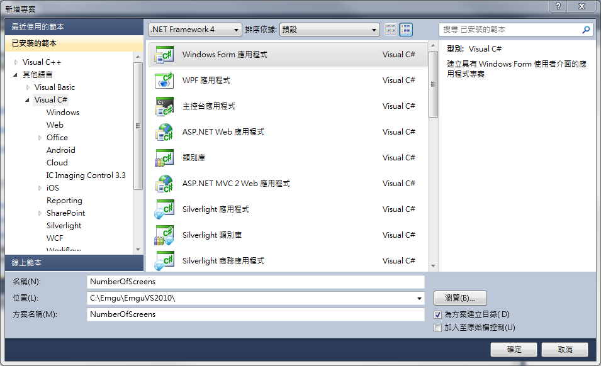This screenshot has width=601, height=366.
Task: Select the Web category in tree
Action: click(55, 125)
